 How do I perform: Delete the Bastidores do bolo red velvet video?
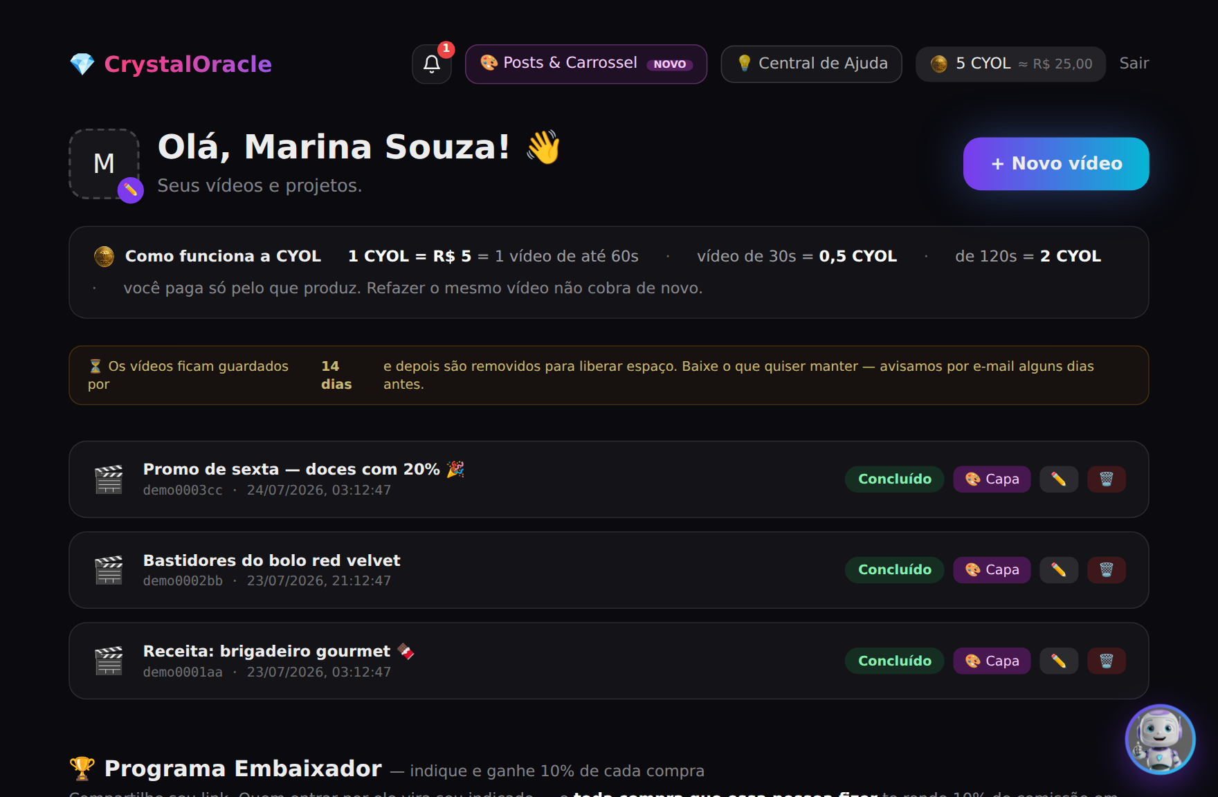click(1106, 570)
